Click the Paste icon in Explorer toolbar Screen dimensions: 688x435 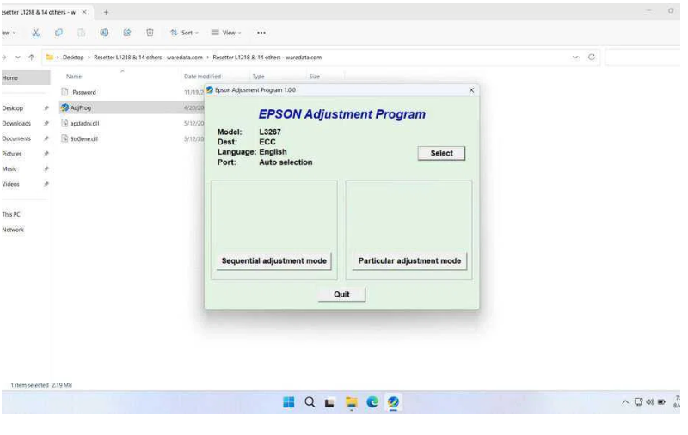tap(81, 33)
